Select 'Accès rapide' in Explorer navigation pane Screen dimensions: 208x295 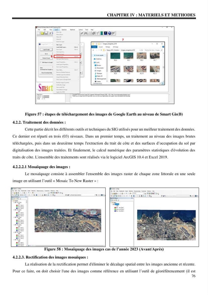[99, 55]
